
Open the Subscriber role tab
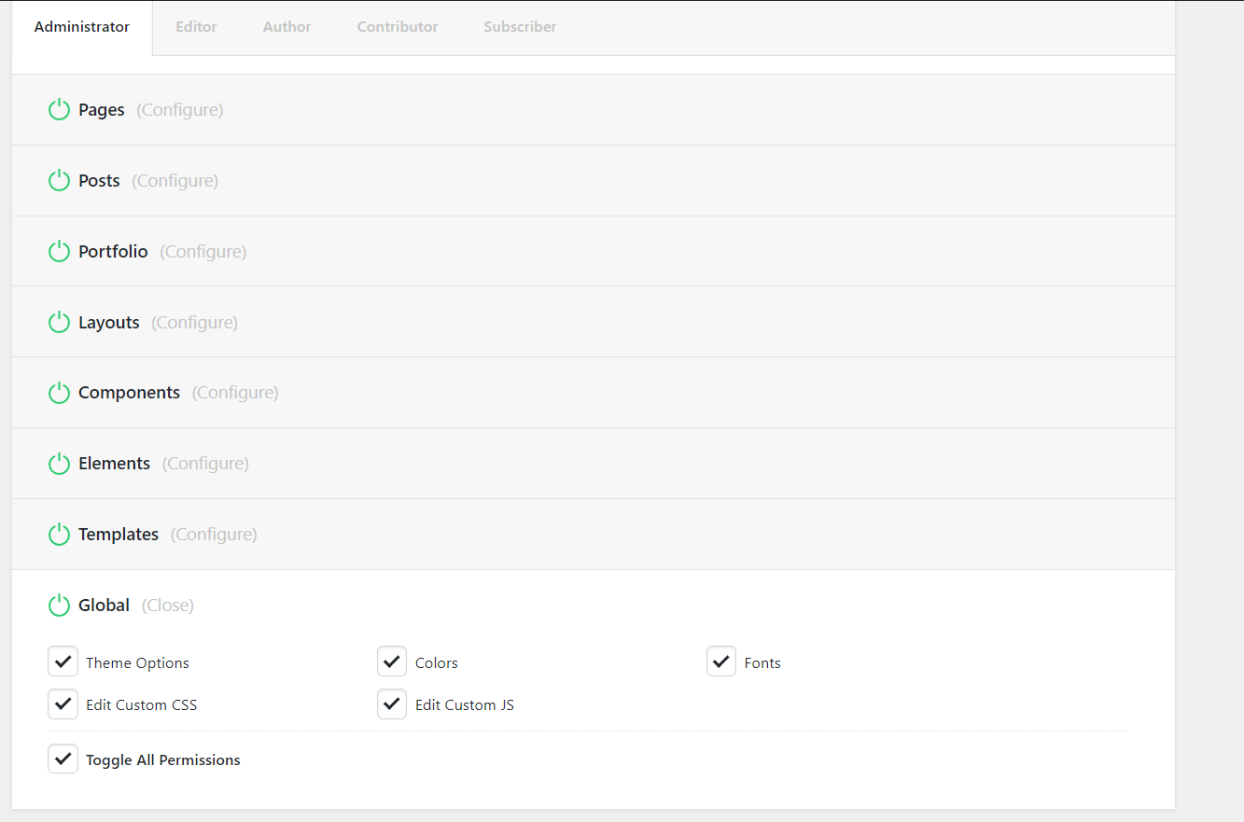coord(520,27)
